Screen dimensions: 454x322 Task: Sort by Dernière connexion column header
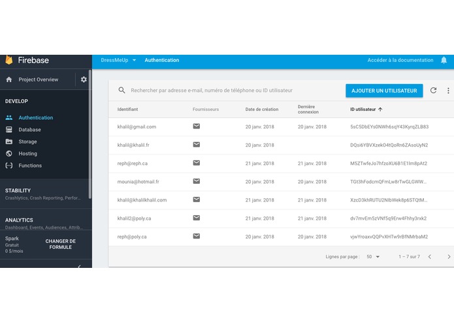pyautogui.click(x=308, y=109)
